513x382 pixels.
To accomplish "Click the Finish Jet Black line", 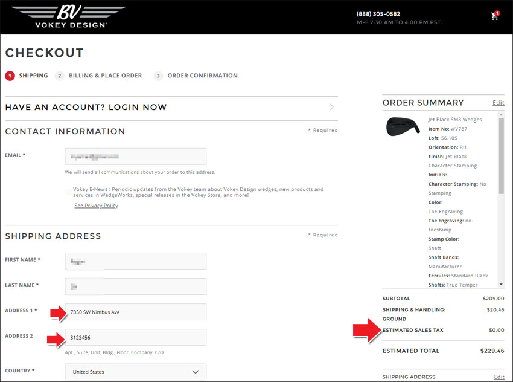I will tap(448, 157).
